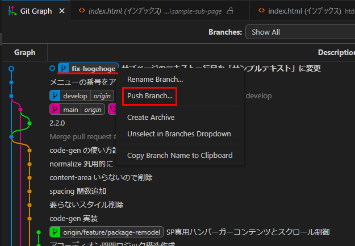Click the origin remote on the develop label
355x246 pixels.
click(x=103, y=95)
